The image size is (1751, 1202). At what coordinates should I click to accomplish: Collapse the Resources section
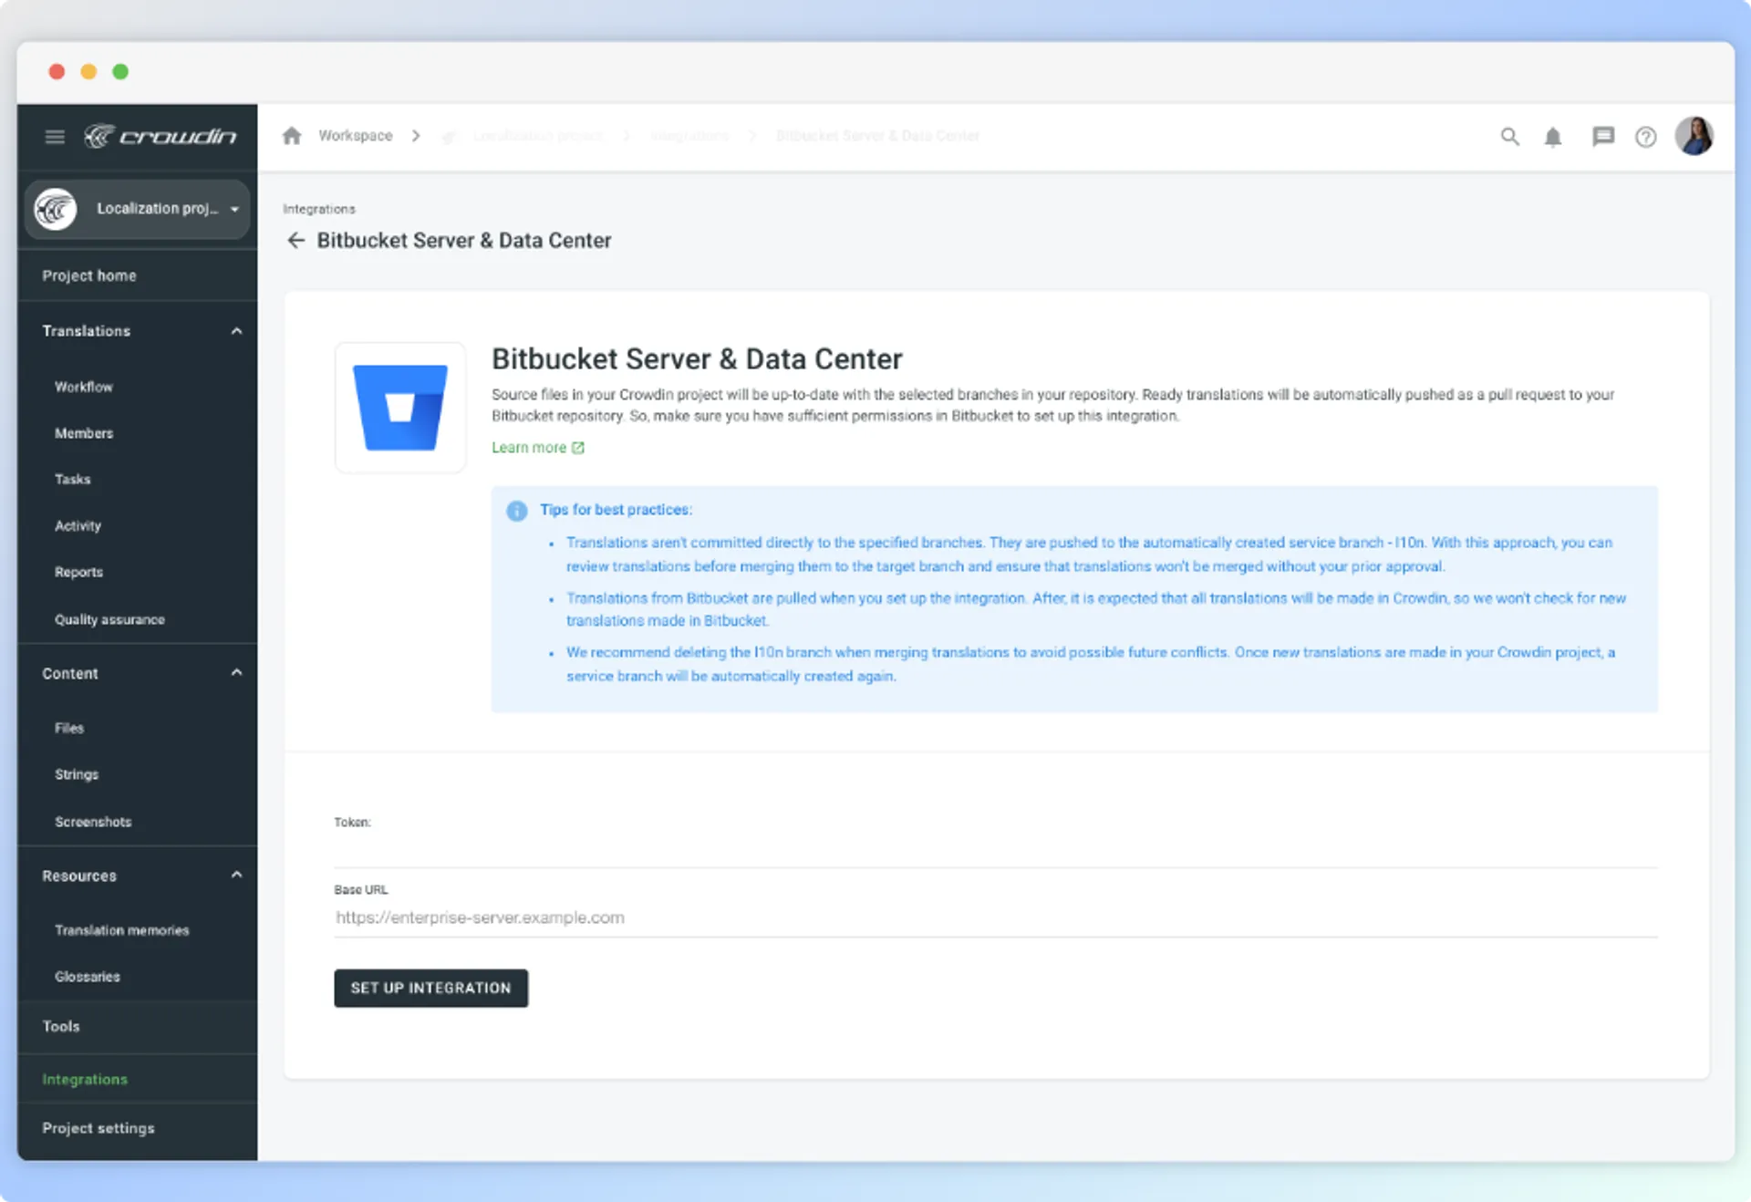[x=237, y=876]
